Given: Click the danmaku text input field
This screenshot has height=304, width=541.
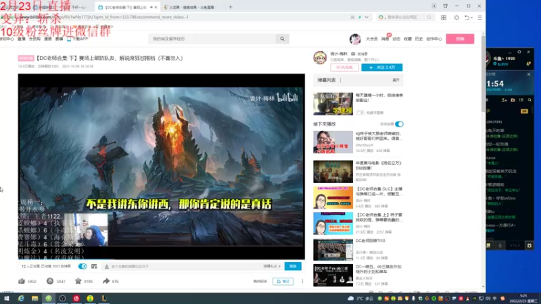Looking at the screenshot, I should coord(182,266).
